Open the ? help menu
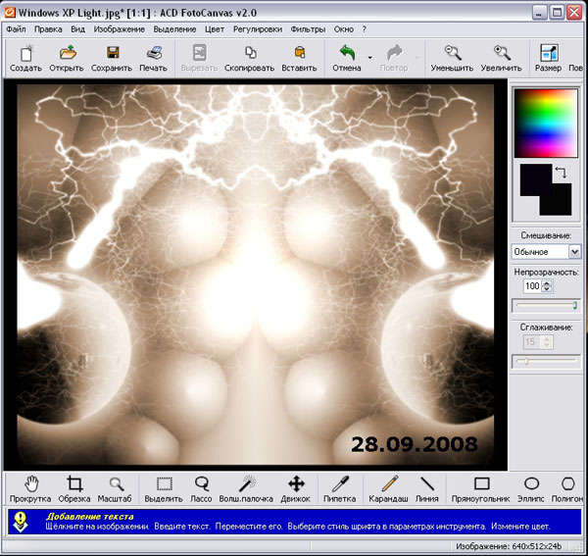Image resolution: width=588 pixels, height=556 pixels. [365, 29]
